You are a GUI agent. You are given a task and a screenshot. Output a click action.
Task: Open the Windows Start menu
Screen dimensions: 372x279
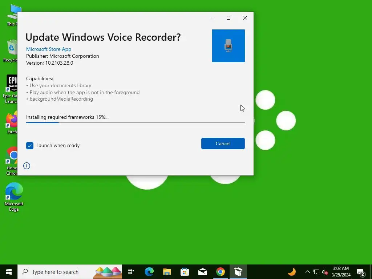tap(9, 272)
